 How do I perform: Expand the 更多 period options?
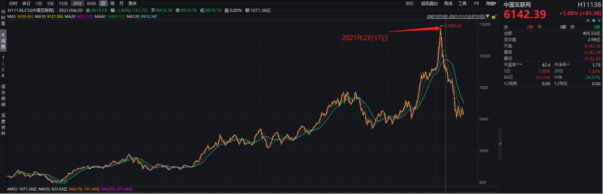tap(132, 3)
